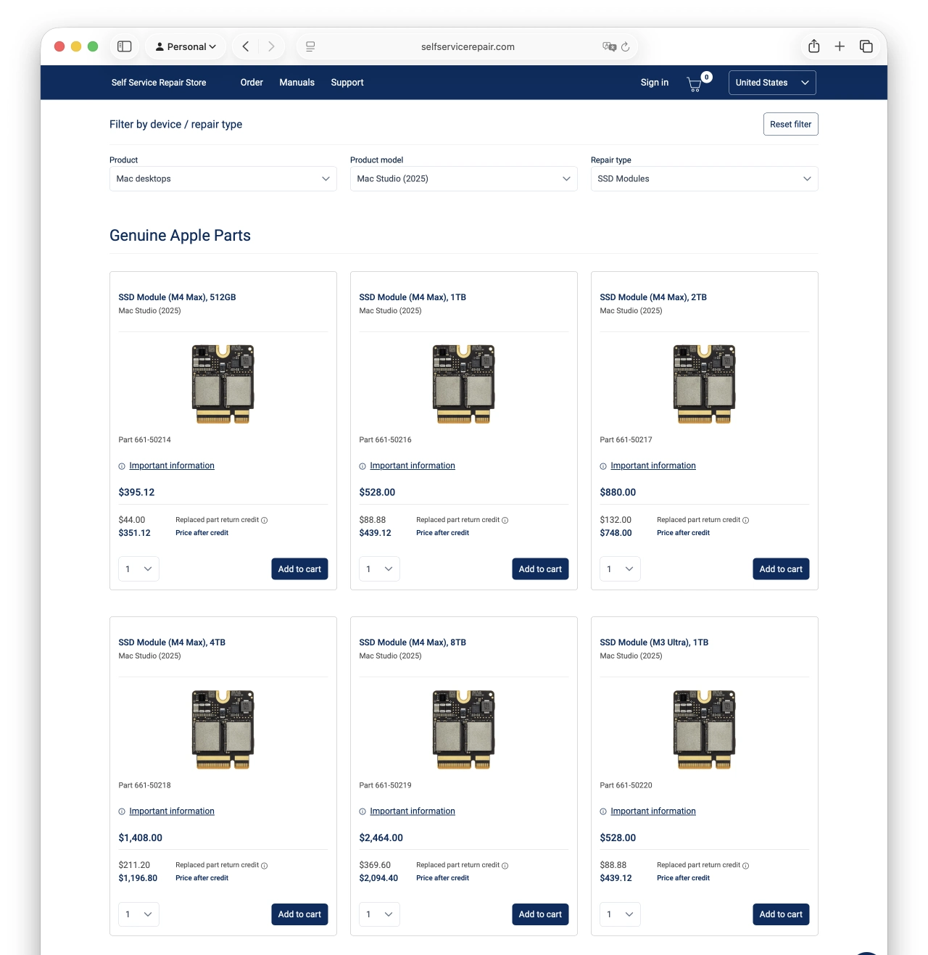
Task: Open quantity dropdown for 2TB SSD Module
Action: pos(621,569)
